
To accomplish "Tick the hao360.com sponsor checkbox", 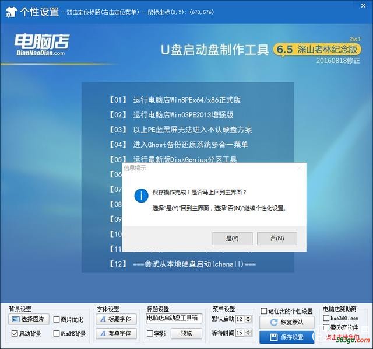I will 326,318.
